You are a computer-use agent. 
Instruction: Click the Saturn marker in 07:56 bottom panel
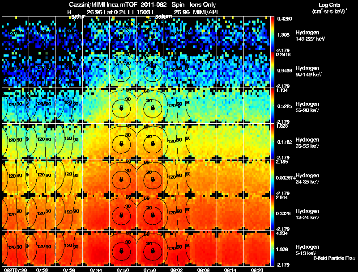tap(153, 251)
